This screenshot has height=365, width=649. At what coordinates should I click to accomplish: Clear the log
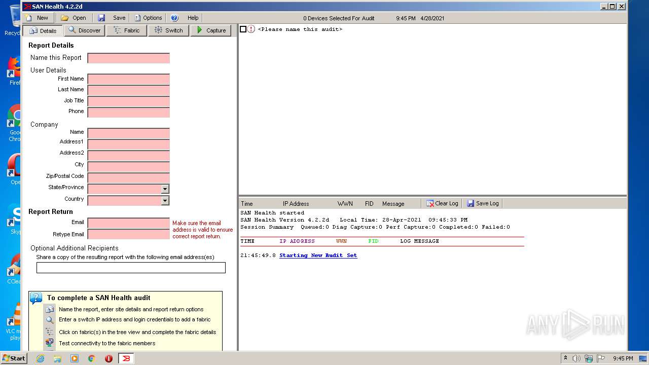point(442,203)
